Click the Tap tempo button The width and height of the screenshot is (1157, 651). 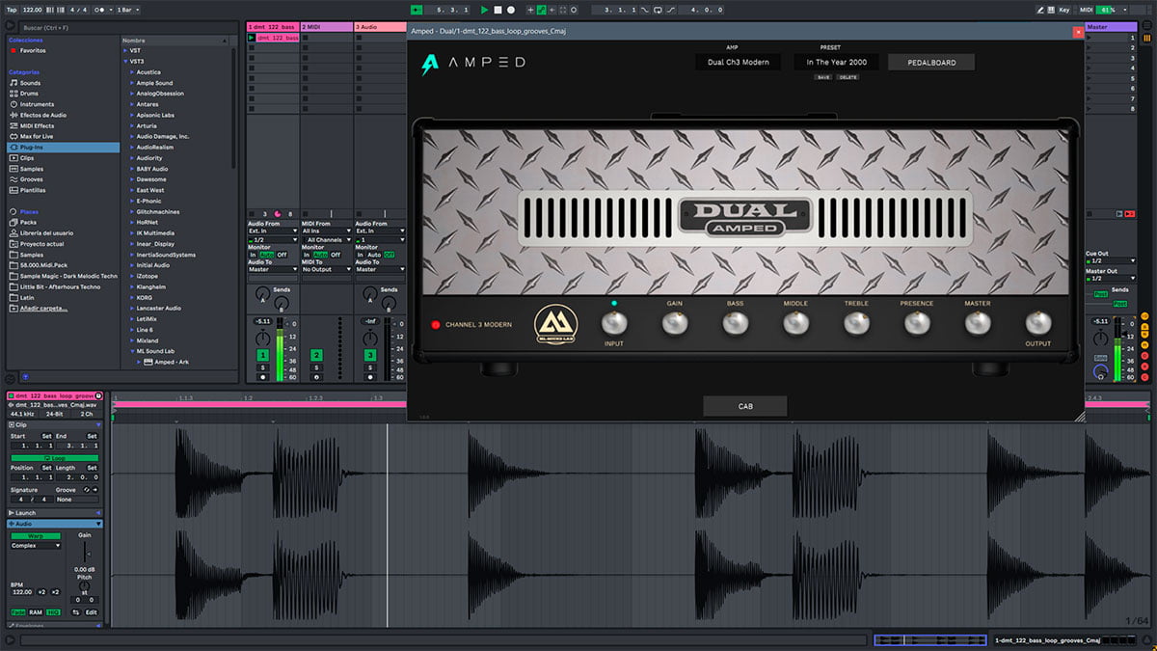[12, 10]
